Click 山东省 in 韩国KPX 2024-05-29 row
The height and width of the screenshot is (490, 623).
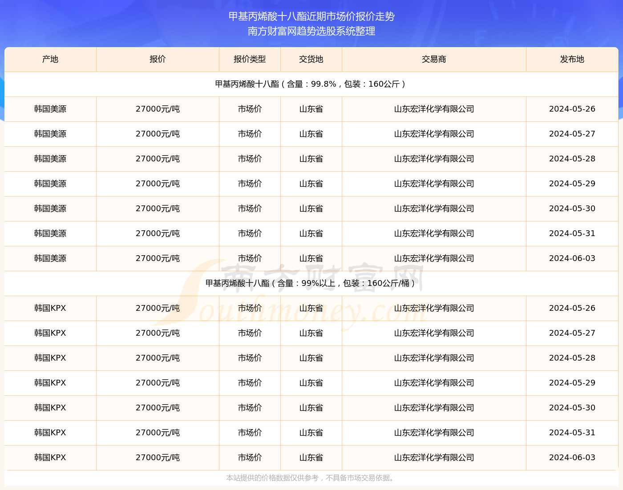pos(311,383)
